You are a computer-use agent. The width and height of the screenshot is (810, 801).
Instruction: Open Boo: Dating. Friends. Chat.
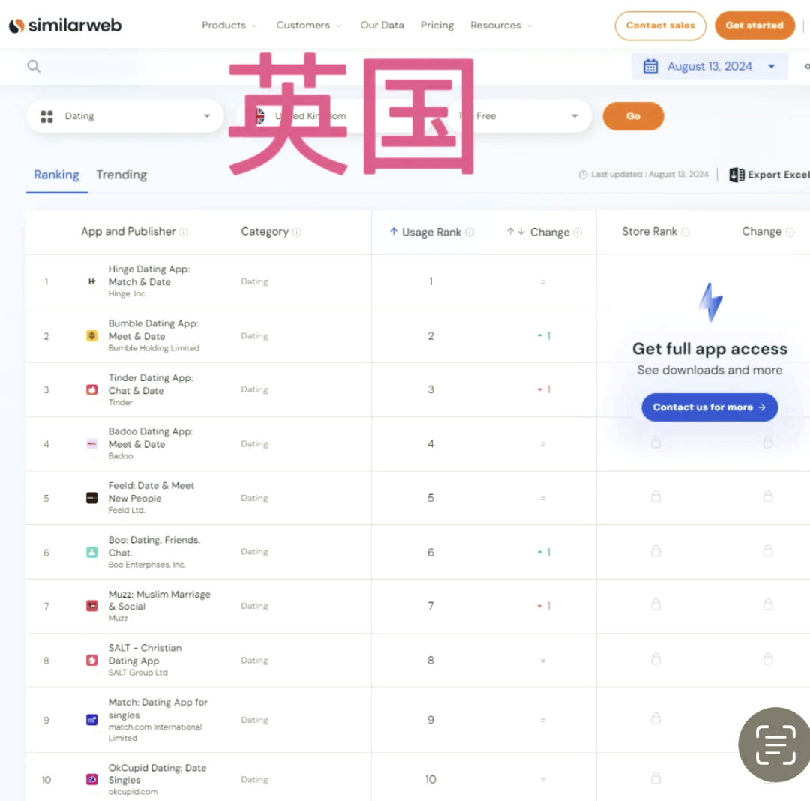(x=154, y=547)
